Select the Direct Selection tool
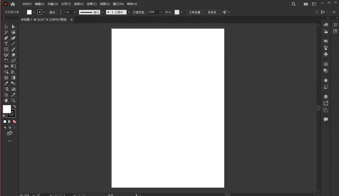This screenshot has height=196, width=339. pos(13,27)
